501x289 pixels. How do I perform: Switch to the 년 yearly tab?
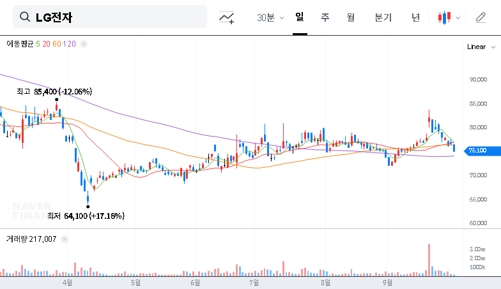coord(415,17)
